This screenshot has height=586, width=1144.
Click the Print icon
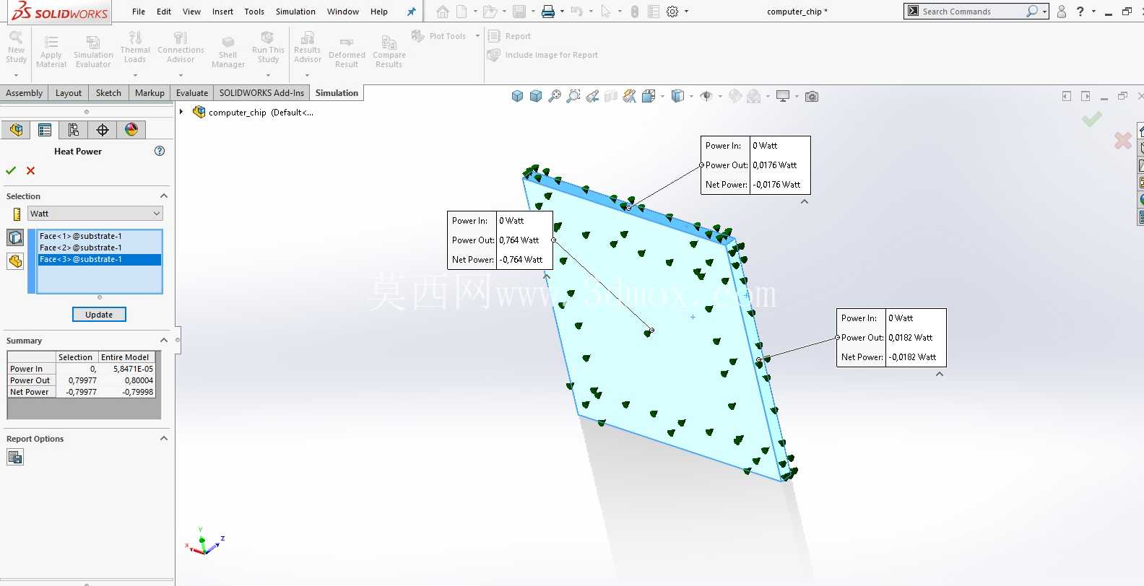(548, 12)
